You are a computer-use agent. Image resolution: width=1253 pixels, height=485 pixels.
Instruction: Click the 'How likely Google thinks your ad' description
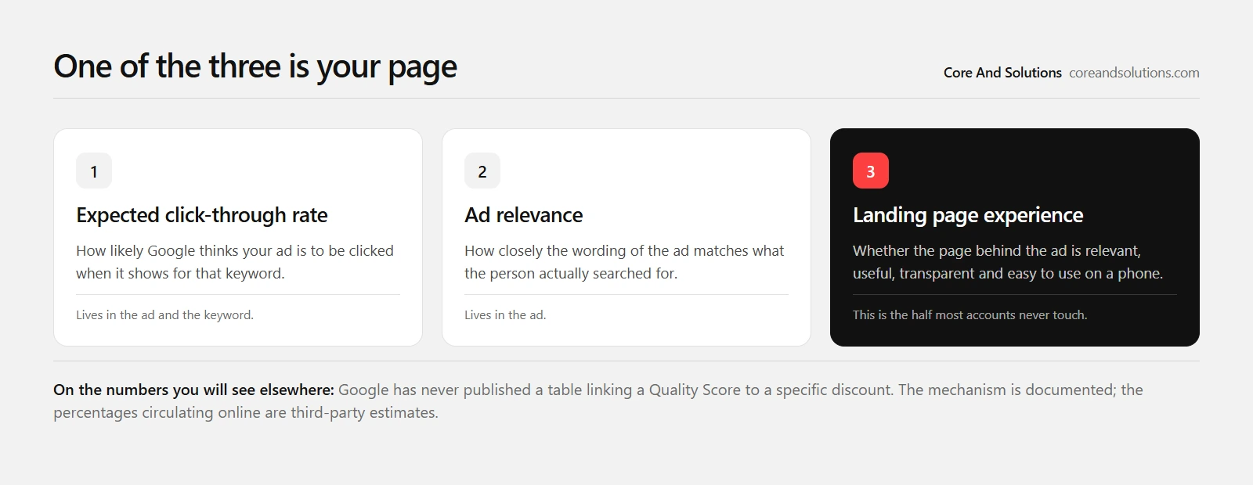click(235, 262)
